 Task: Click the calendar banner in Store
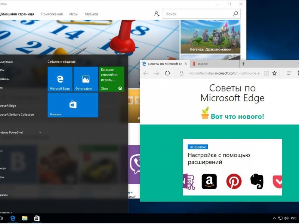[x=90, y=37]
